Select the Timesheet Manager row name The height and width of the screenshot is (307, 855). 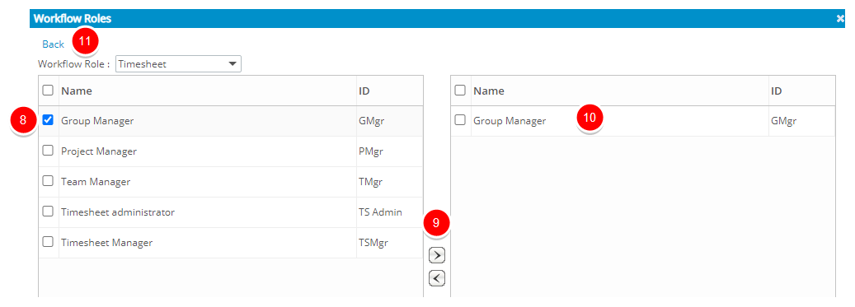click(x=107, y=243)
